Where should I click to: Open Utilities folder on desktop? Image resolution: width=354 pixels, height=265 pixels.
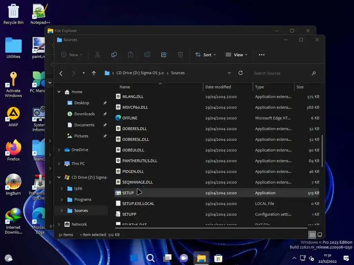click(x=13, y=48)
